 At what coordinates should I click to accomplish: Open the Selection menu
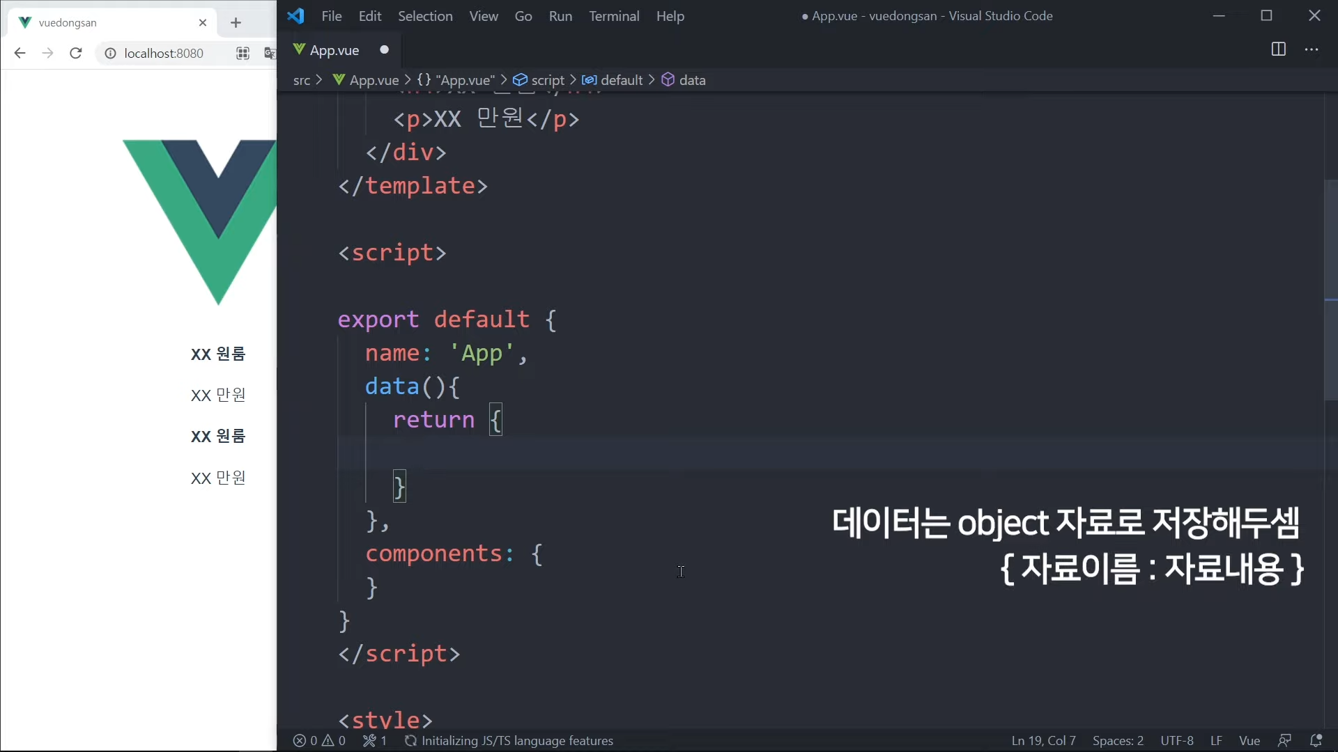pyautogui.click(x=424, y=16)
